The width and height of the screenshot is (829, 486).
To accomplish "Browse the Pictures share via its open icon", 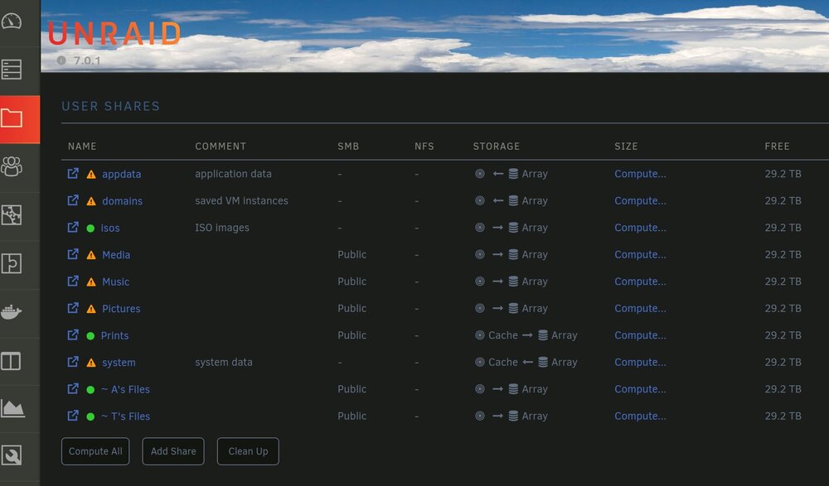I will 73,308.
